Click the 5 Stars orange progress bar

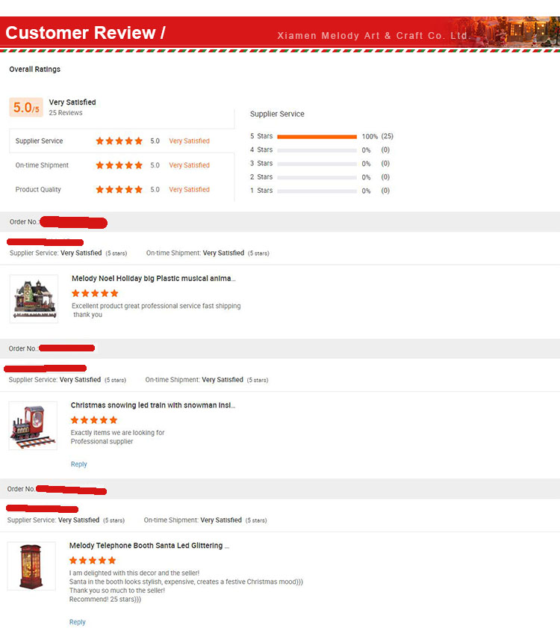317,137
